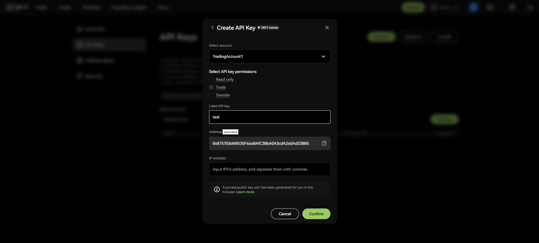
Task: Click the Generated badge next to Address
Action: click(230, 132)
